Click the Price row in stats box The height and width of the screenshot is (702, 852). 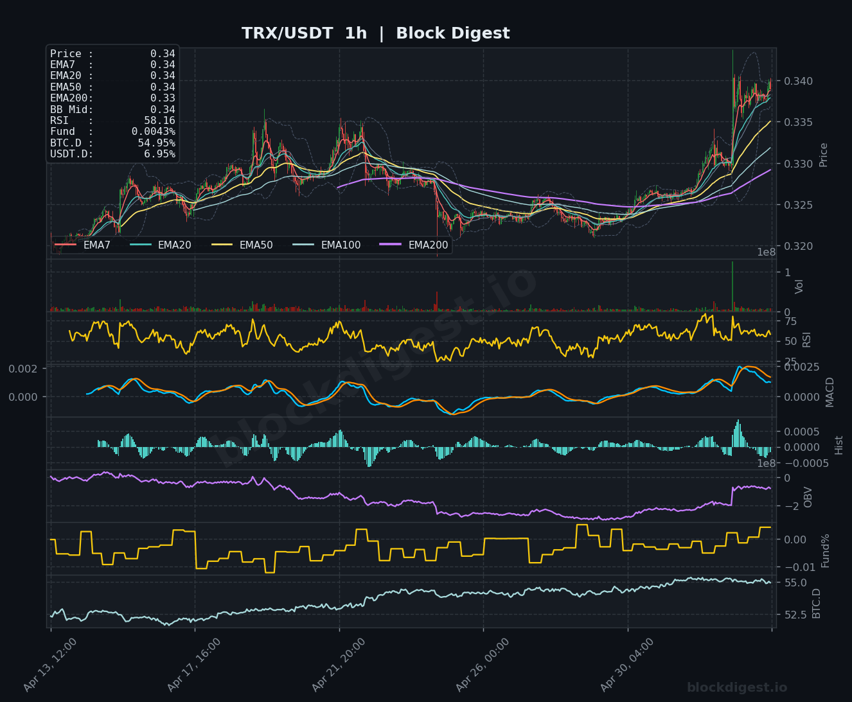(112, 53)
